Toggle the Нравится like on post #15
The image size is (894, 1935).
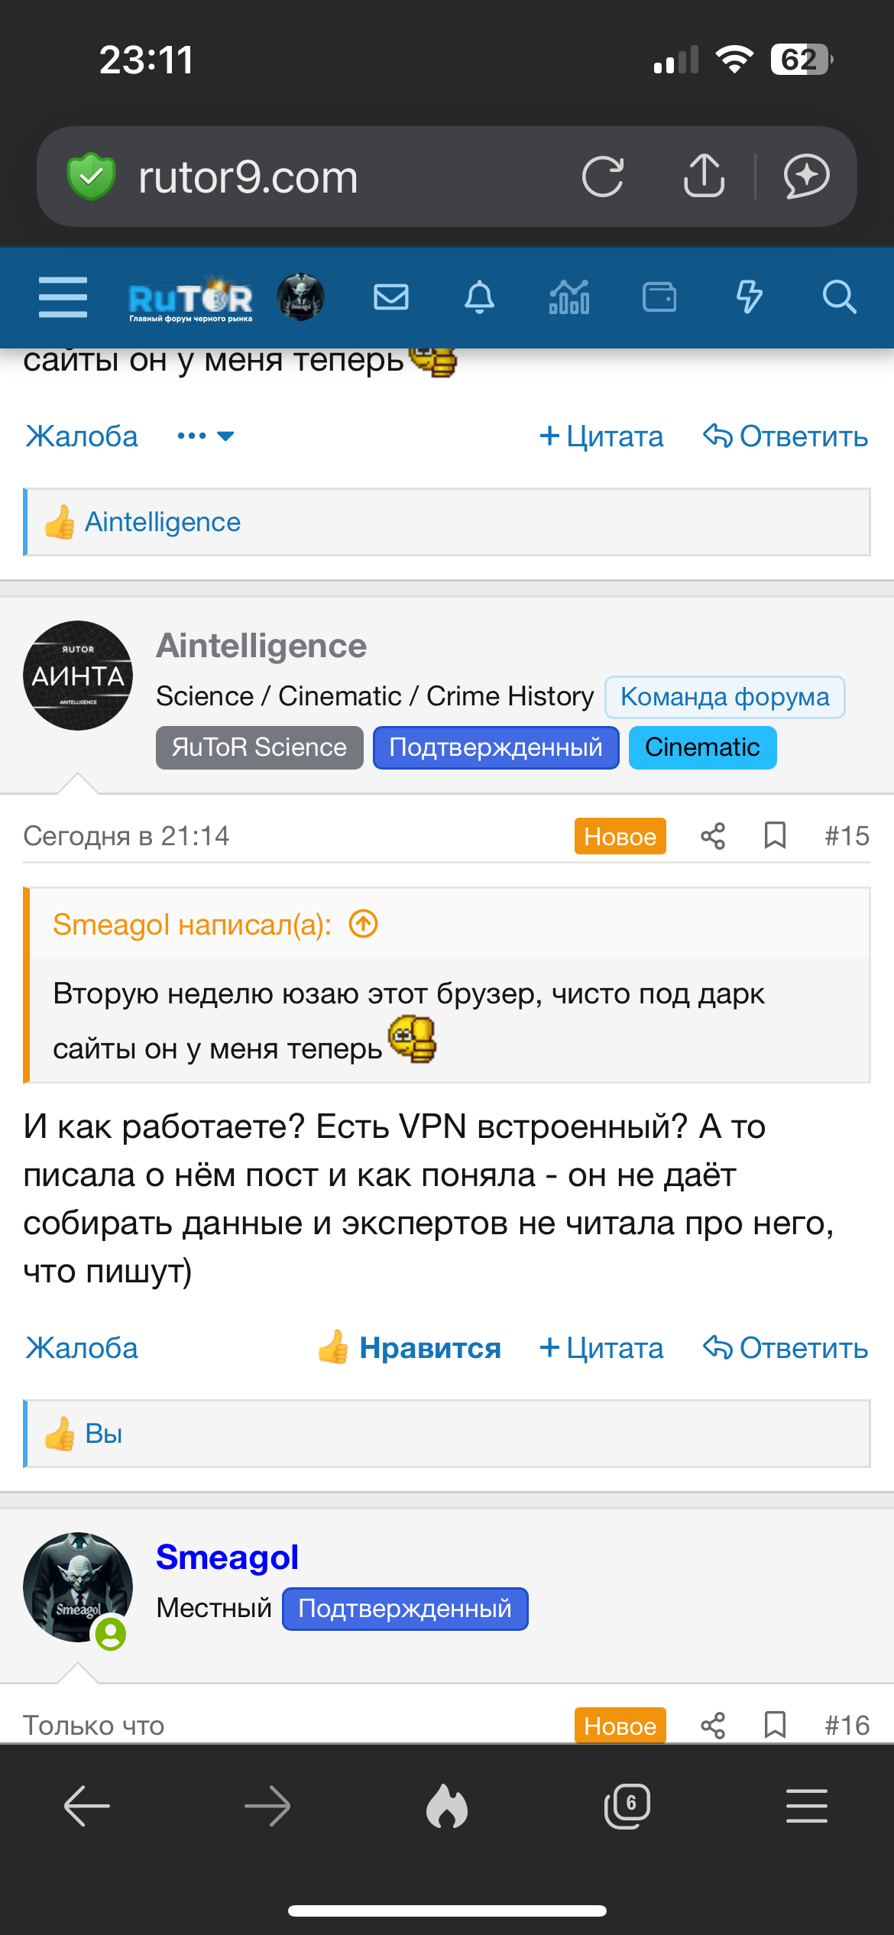410,1348
